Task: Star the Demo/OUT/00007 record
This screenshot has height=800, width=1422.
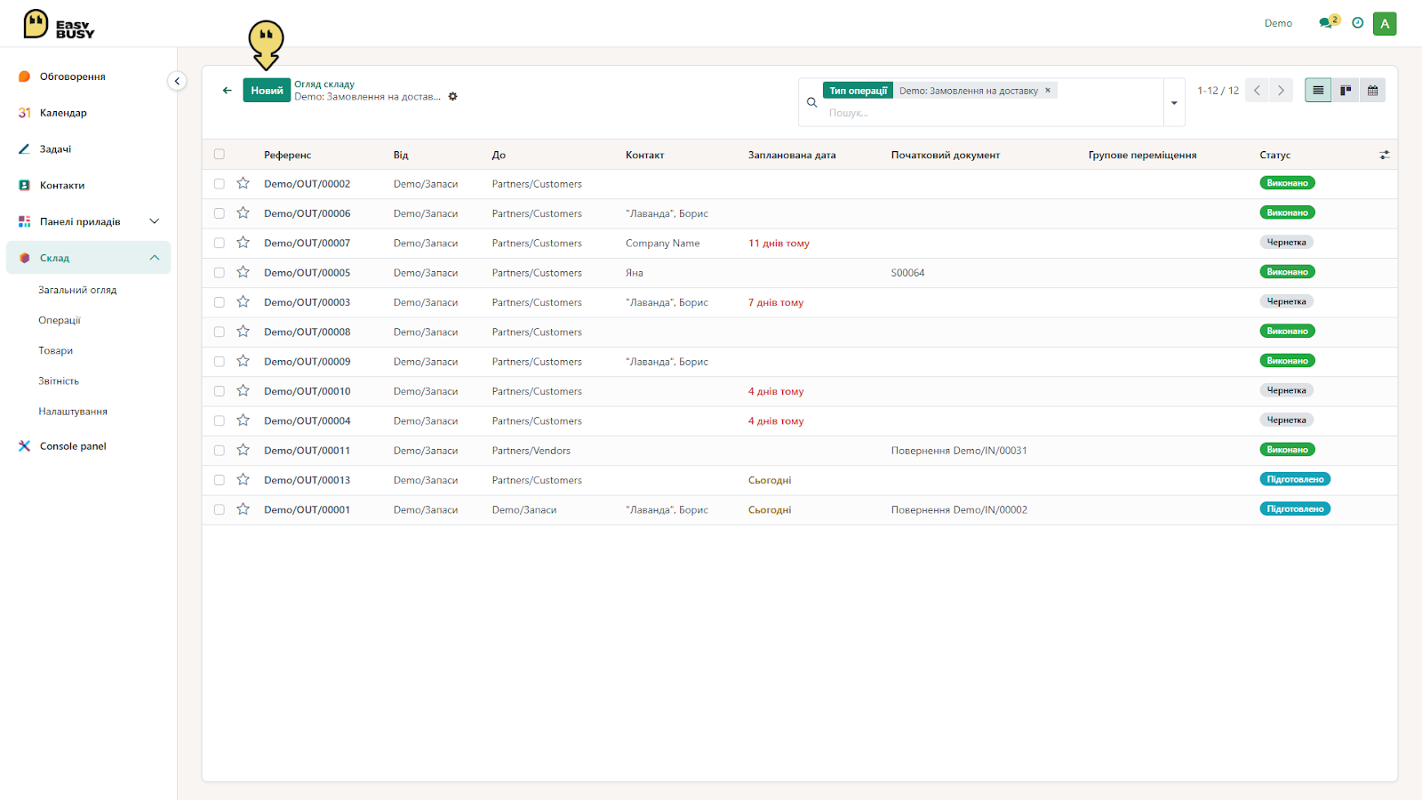Action: [x=243, y=243]
